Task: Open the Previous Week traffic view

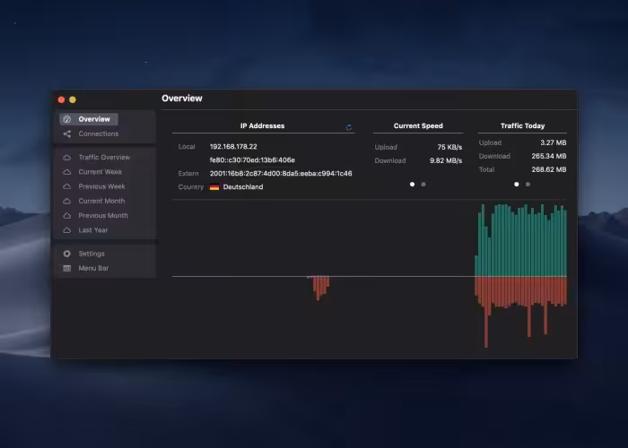Action: 101,186
